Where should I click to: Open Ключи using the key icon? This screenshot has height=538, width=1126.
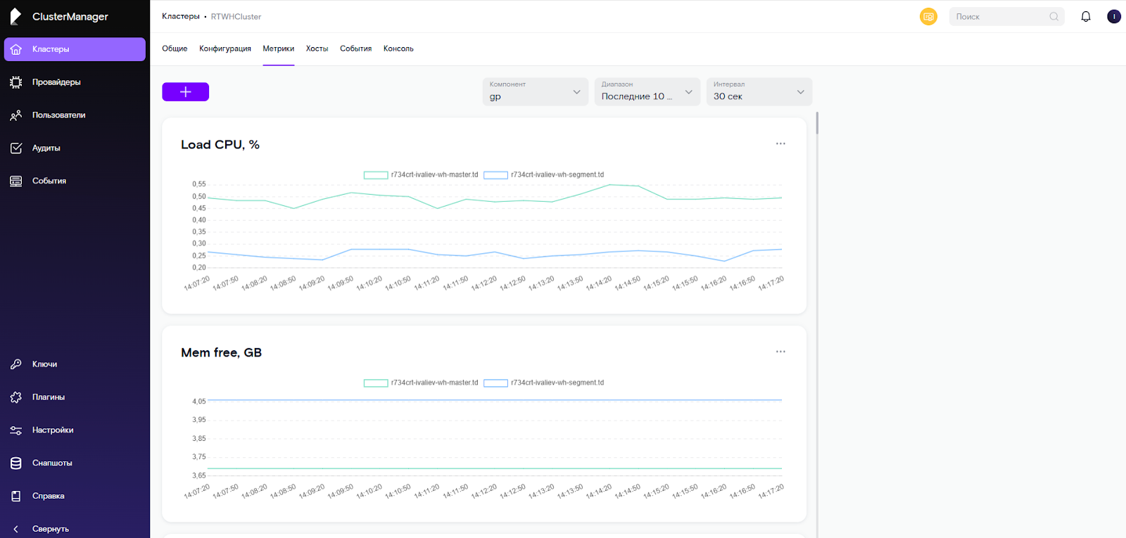[16, 364]
